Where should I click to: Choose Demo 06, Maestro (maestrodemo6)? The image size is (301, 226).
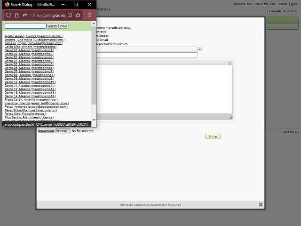[x=29, y=68]
